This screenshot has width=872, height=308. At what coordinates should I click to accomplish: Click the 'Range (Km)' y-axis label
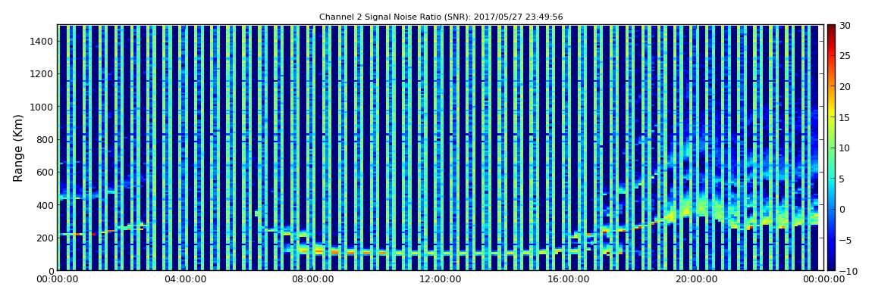(x=17, y=148)
